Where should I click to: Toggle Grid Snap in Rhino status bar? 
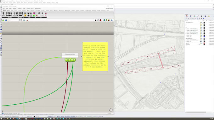pos(50,117)
